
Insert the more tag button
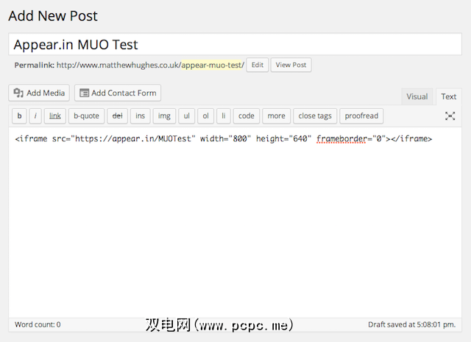coord(277,116)
